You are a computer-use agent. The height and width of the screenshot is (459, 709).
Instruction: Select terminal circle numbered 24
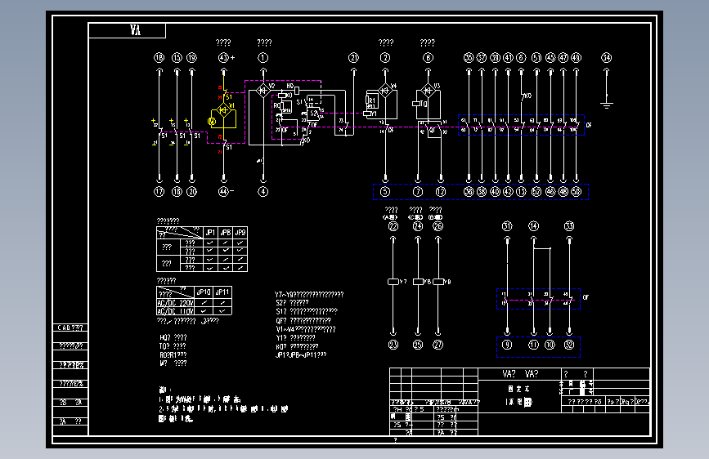pyautogui.click(x=418, y=226)
